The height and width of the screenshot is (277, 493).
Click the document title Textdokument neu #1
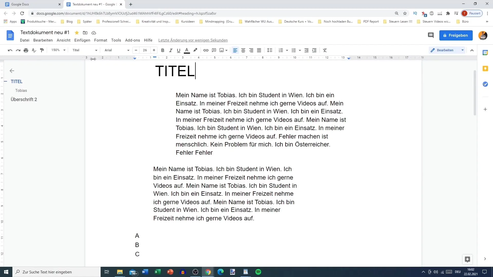tap(45, 32)
